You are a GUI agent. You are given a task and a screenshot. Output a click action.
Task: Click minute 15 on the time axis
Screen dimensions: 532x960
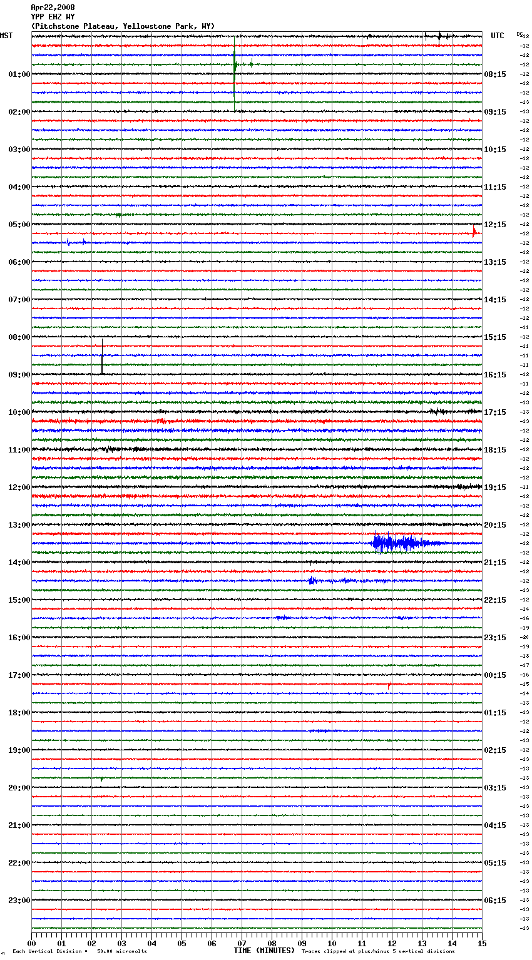(482, 943)
